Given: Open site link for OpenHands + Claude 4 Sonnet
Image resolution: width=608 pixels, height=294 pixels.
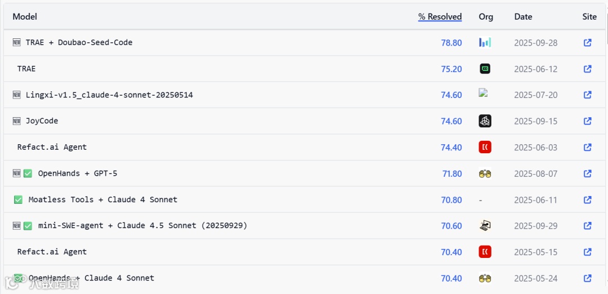Looking at the screenshot, I should coord(587,278).
